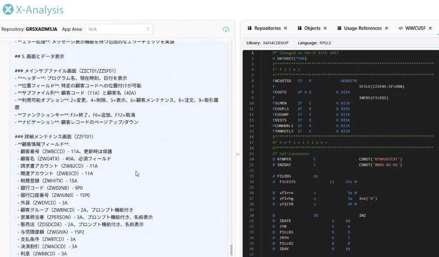Close the Objects tab

pos(325,28)
